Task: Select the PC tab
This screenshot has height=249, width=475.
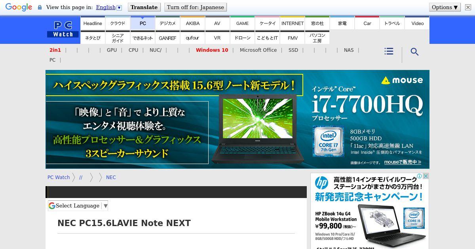Action: (x=142, y=23)
